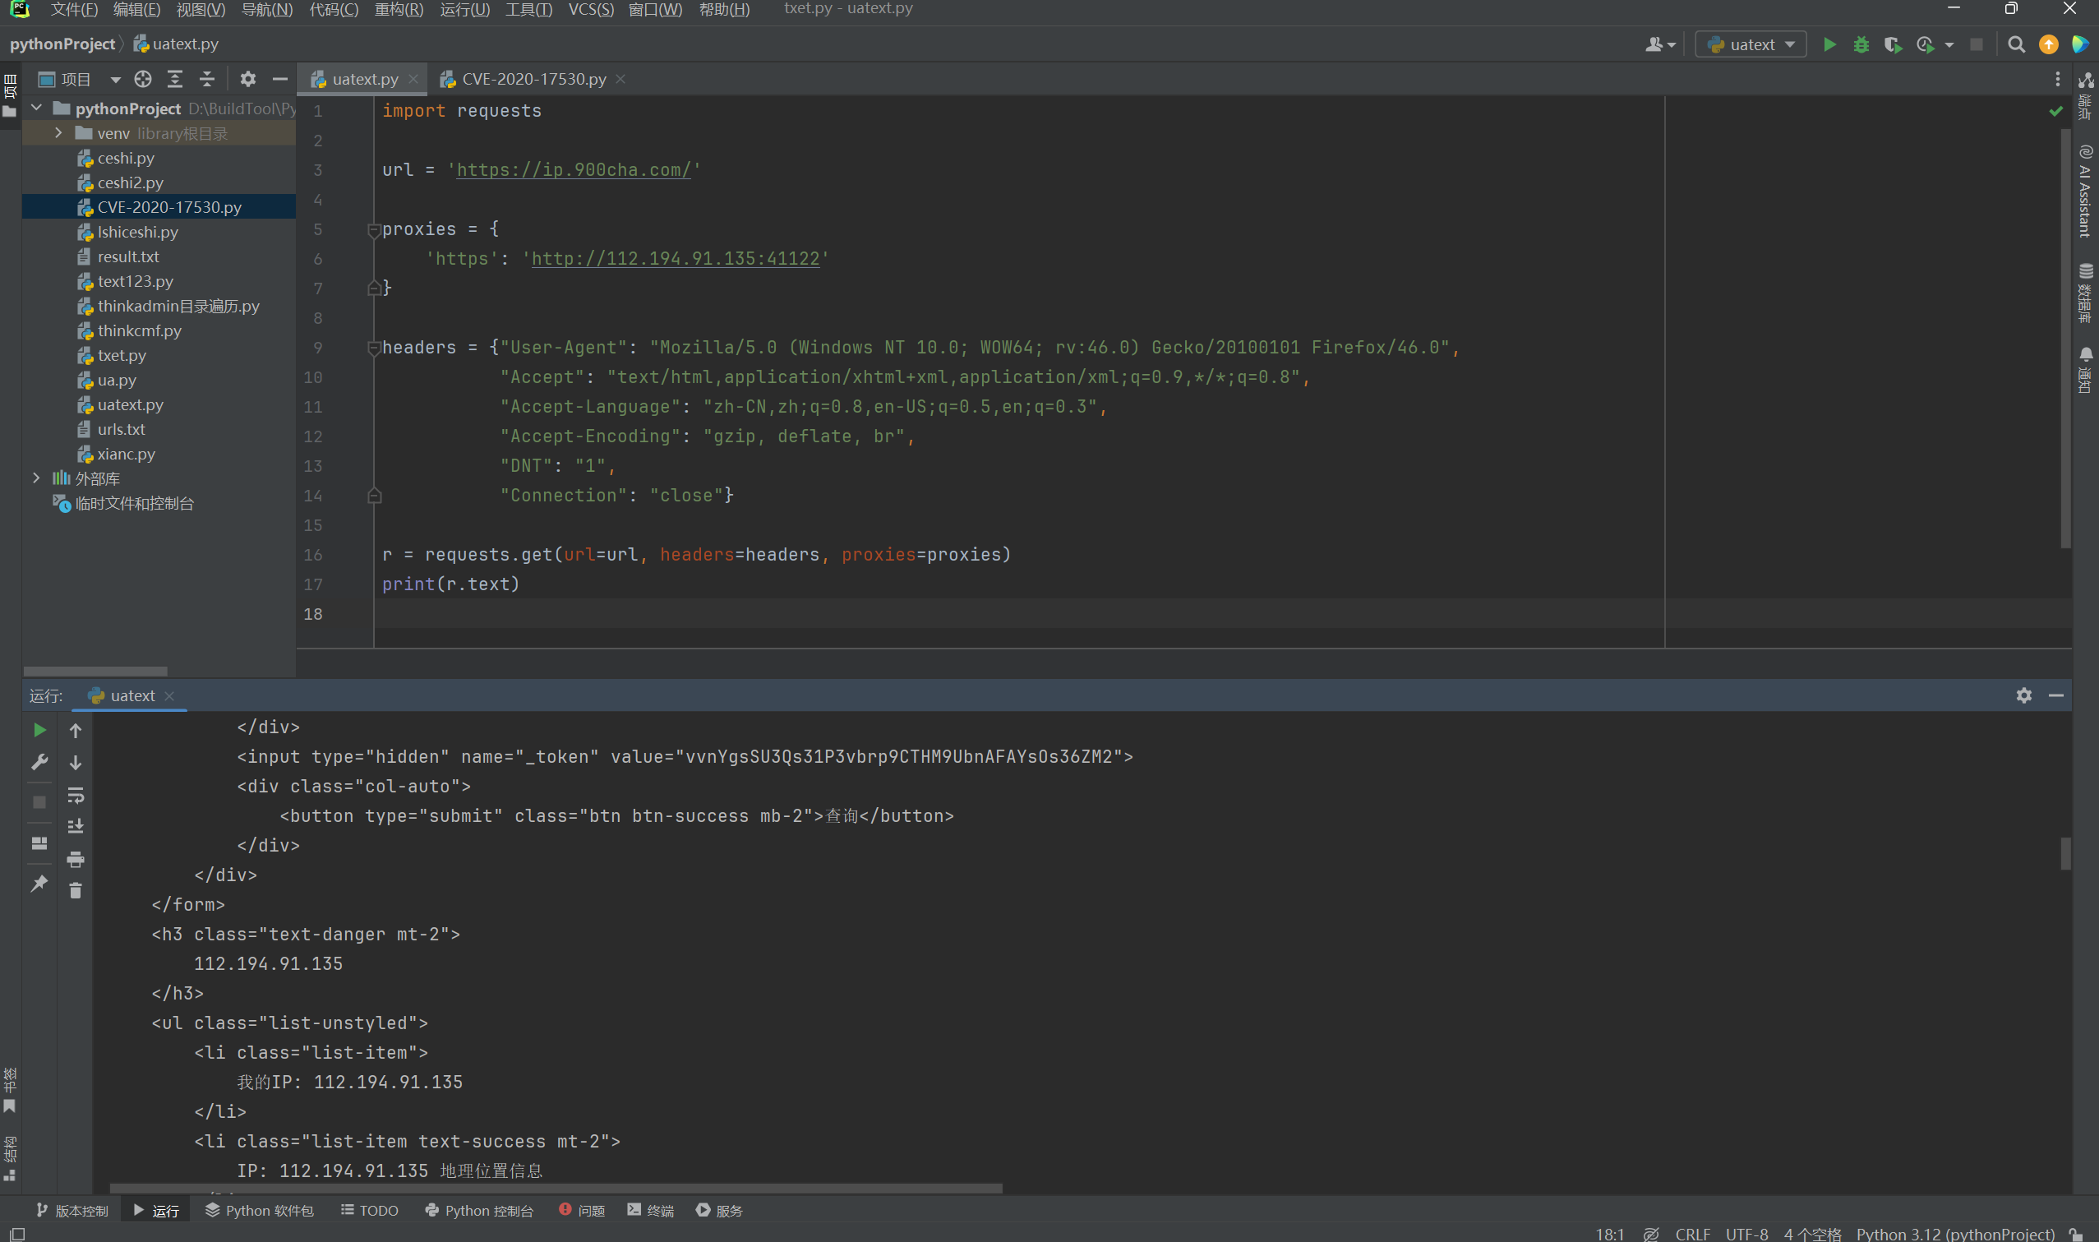Open the notifications bell panel
The height and width of the screenshot is (1242, 2099).
point(2085,370)
